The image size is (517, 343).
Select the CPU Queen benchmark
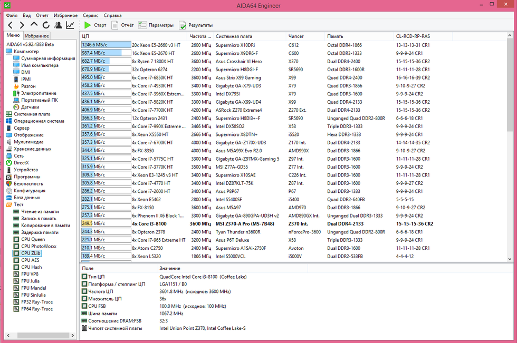[x=33, y=239]
